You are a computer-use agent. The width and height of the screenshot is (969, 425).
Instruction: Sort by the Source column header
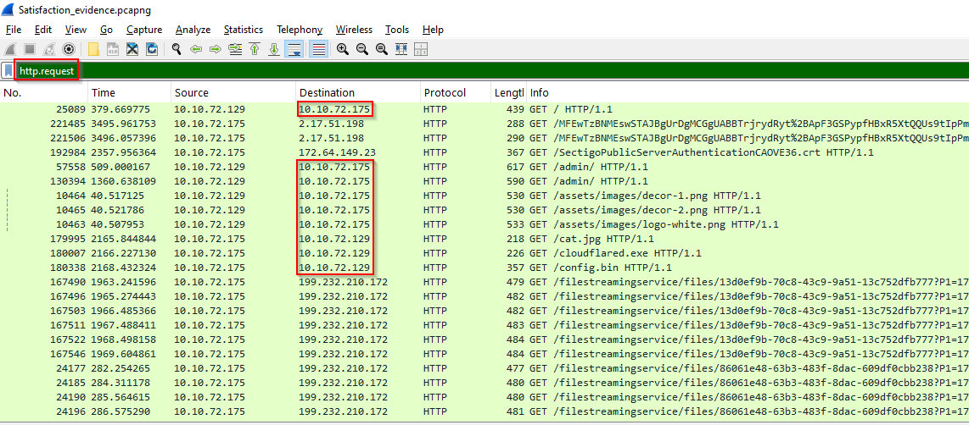233,92
